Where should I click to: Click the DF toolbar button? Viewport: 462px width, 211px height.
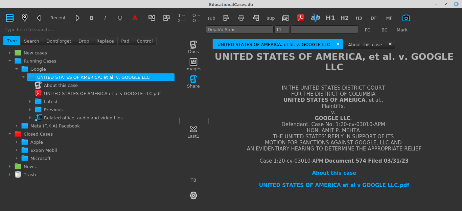tap(374, 18)
